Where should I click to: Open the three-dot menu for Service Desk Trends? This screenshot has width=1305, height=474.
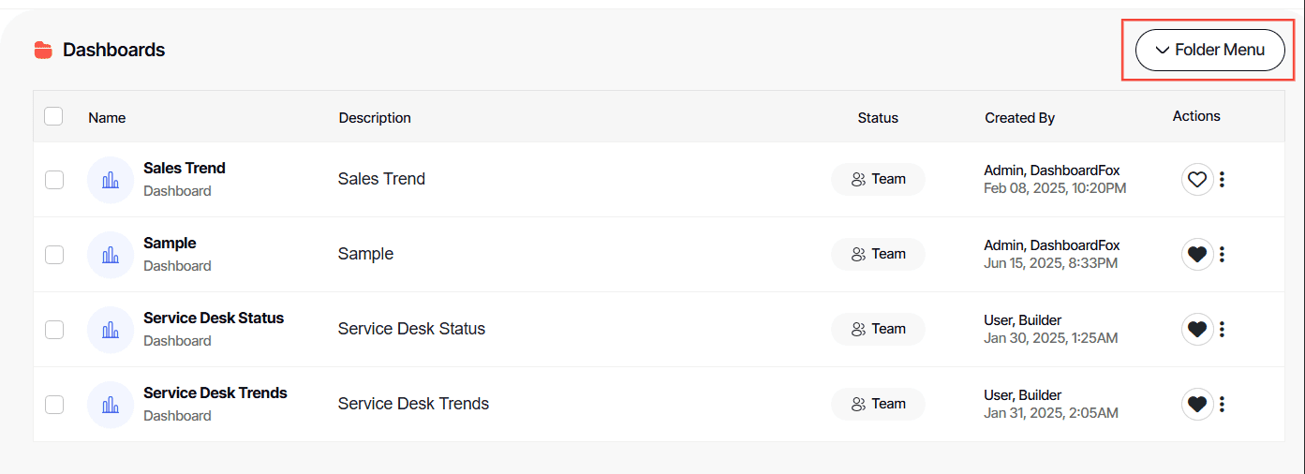point(1223,404)
